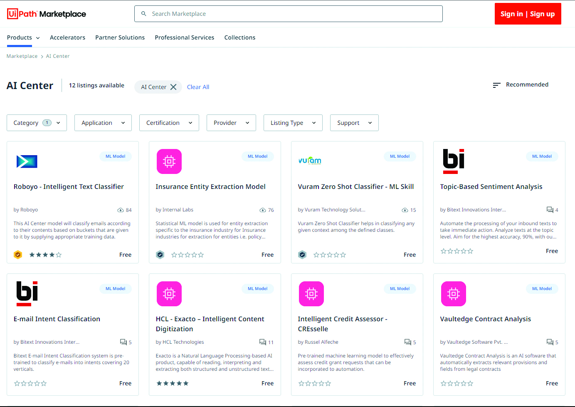Open the Products menu
The image size is (575, 407).
click(x=23, y=37)
